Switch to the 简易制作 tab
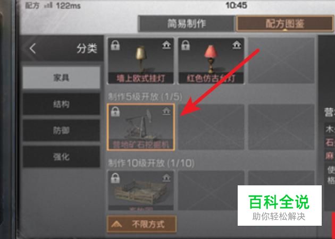This screenshot has width=335, height=239. coord(186,23)
